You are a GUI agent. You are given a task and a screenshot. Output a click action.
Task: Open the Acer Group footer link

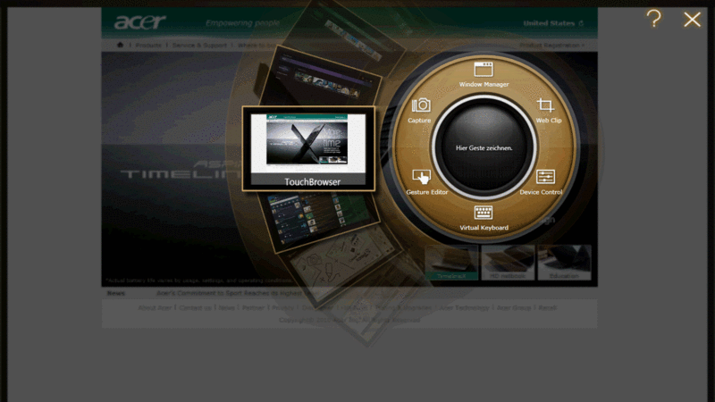pos(513,307)
